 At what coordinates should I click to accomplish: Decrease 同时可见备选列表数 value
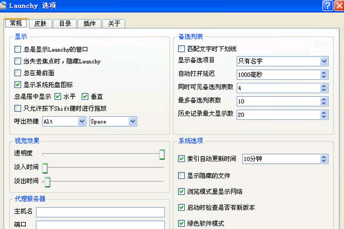[324, 90]
